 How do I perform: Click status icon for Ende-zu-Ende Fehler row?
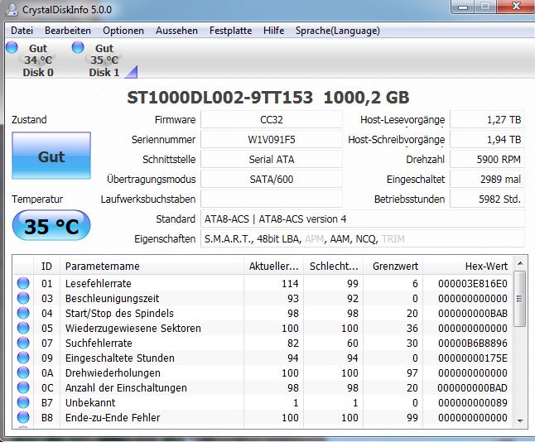23,417
